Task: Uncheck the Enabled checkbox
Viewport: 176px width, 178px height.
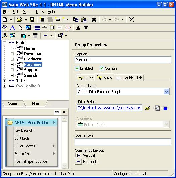Action: tap(77, 68)
